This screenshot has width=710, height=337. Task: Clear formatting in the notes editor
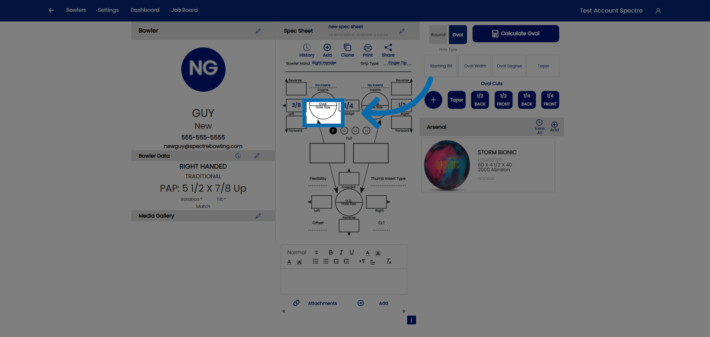click(x=389, y=262)
